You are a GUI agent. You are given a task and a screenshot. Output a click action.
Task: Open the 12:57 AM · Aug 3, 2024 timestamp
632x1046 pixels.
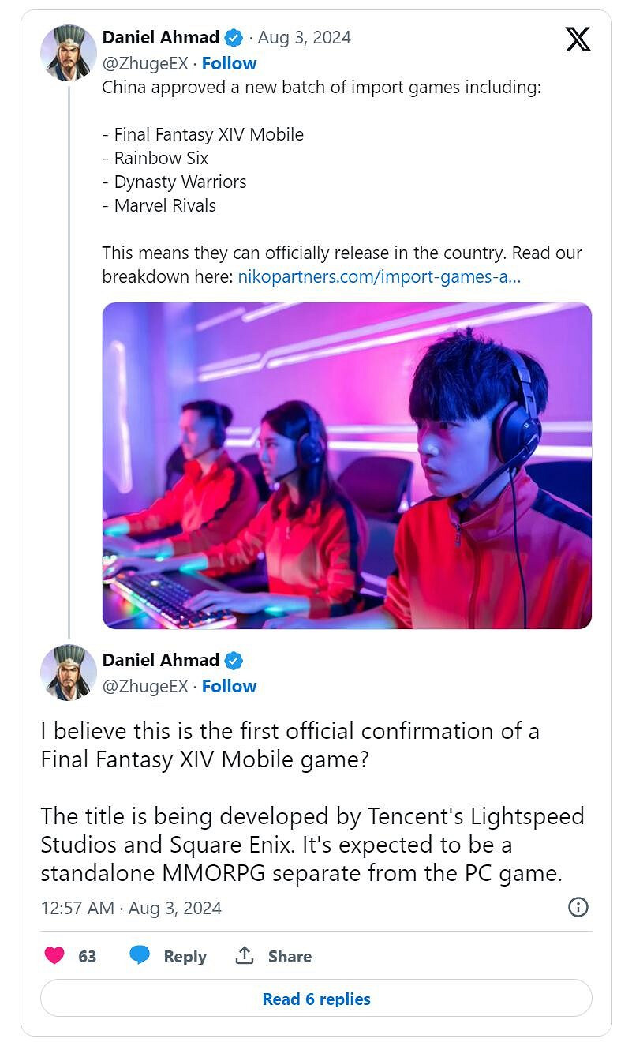coord(131,908)
